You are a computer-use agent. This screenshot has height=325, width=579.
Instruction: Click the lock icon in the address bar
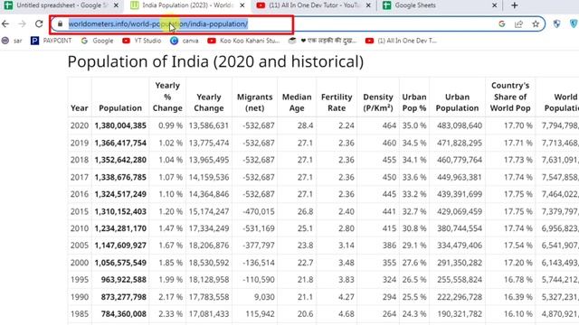tap(60, 24)
